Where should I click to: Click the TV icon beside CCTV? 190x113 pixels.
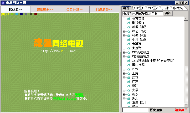(x=129, y=69)
